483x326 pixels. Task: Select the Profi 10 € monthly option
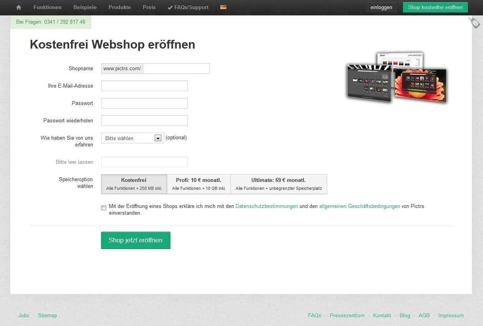tap(199, 184)
